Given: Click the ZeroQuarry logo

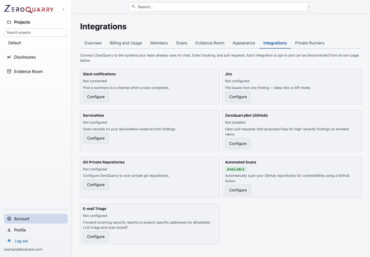Looking at the screenshot, I should coord(29,9).
